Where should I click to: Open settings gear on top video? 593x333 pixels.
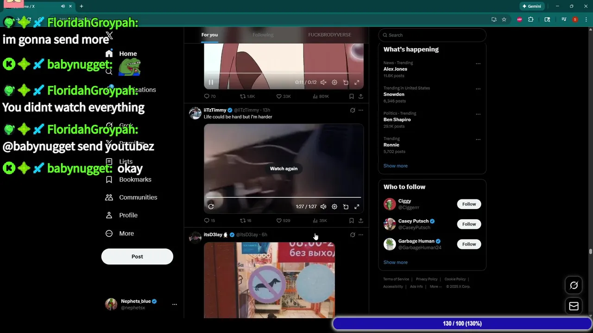click(334, 82)
